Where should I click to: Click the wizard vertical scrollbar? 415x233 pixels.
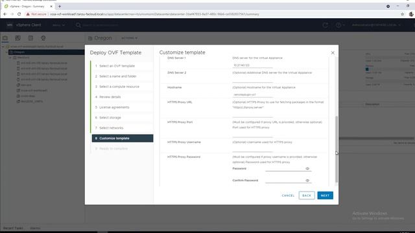coord(337,150)
